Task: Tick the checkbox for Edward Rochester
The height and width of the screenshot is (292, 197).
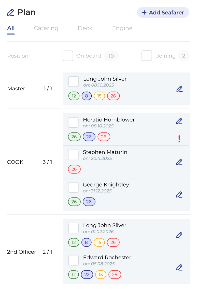Action: click(73, 260)
